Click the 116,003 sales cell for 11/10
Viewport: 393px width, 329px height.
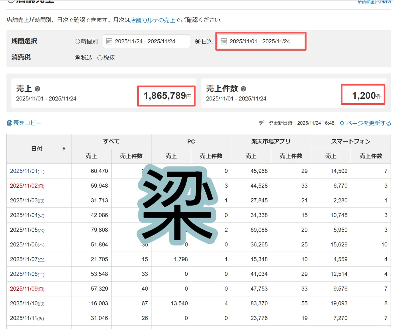tap(91, 303)
